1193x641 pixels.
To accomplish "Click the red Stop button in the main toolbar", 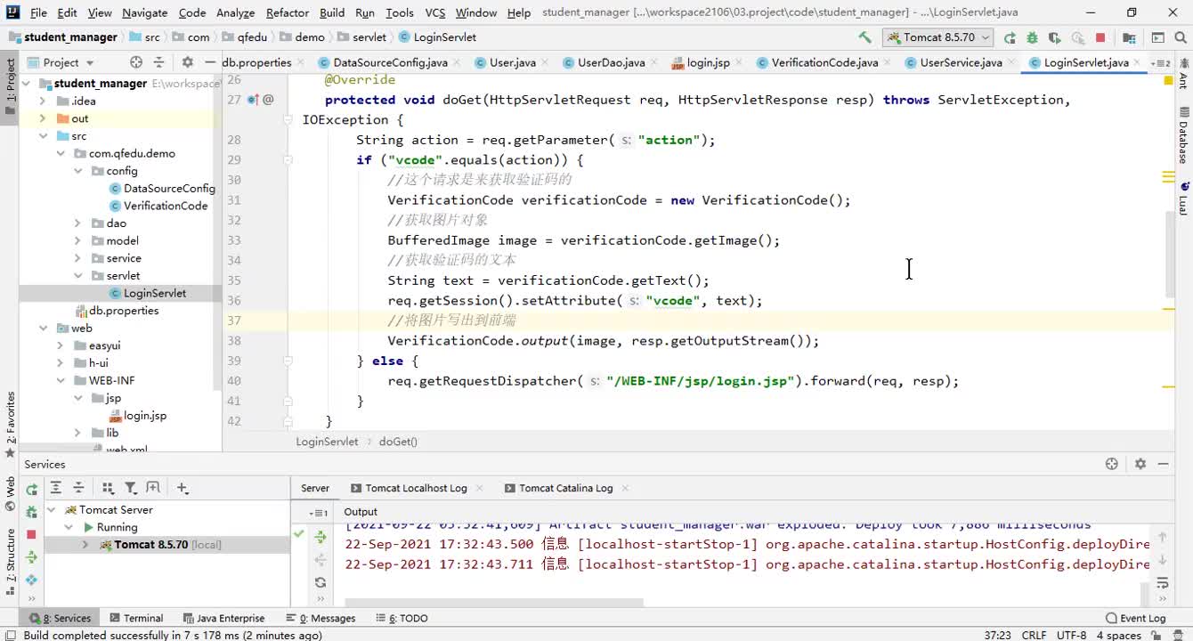I will tap(1100, 37).
